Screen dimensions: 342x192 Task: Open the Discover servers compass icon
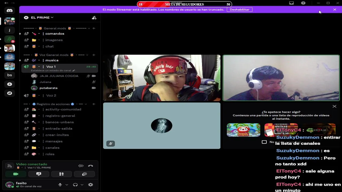(x=10, y=93)
